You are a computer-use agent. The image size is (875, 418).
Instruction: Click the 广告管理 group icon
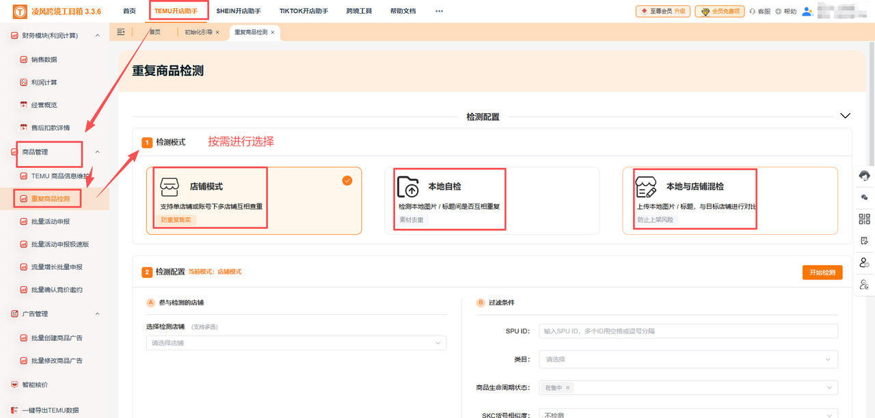(14, 313)
